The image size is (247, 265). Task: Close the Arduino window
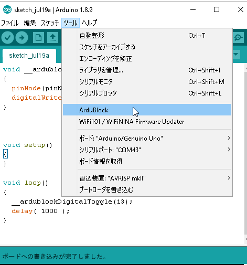(241, 9)
